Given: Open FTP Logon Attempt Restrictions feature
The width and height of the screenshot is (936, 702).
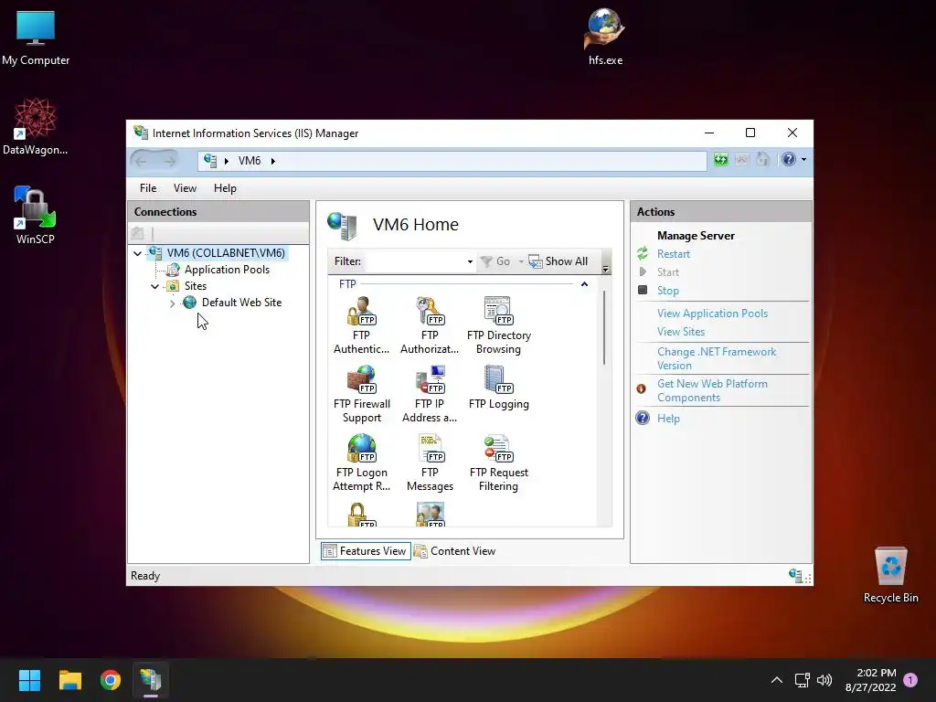Looking at the screenshot, I should 361,463.
